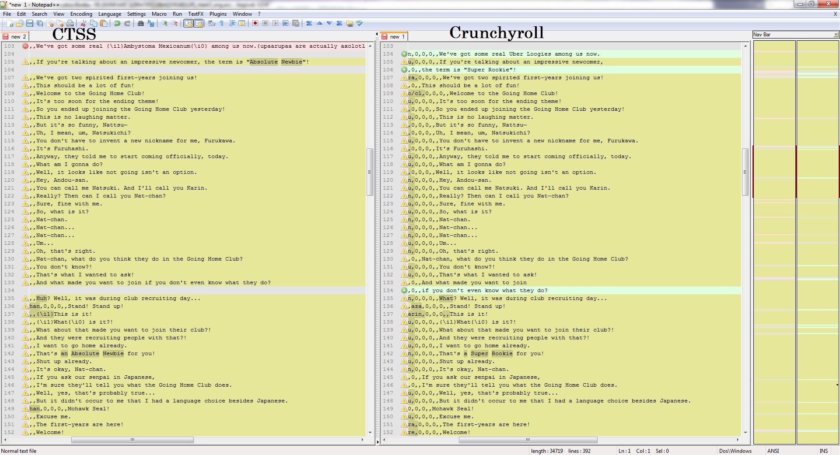Open the Search menu

39,14
